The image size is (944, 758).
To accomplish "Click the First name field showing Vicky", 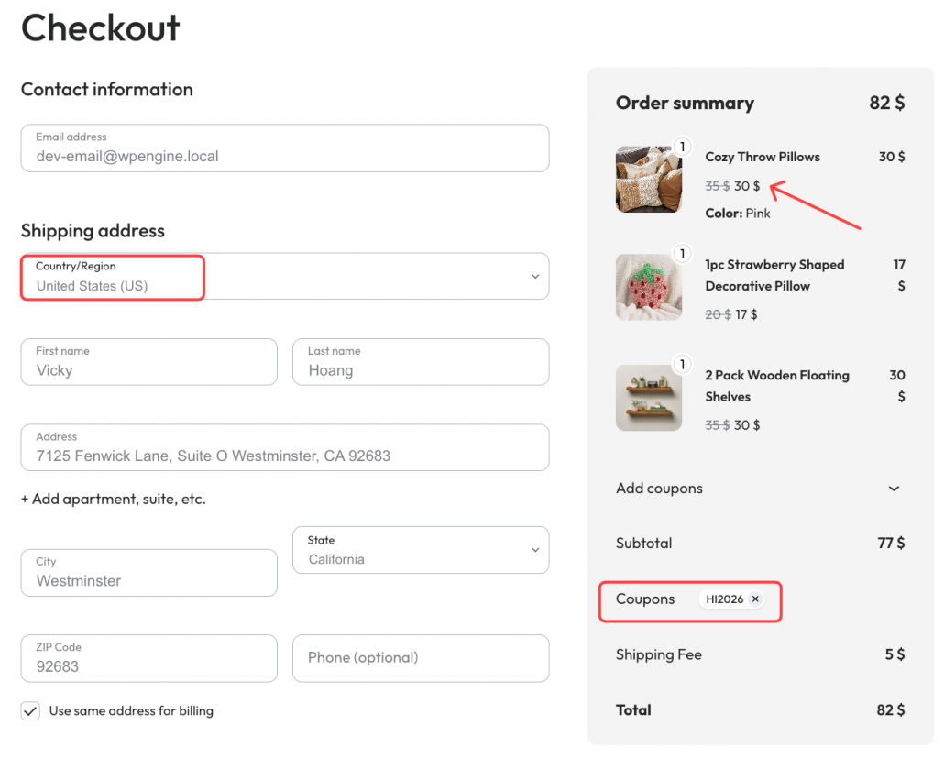I will [148, 362].
